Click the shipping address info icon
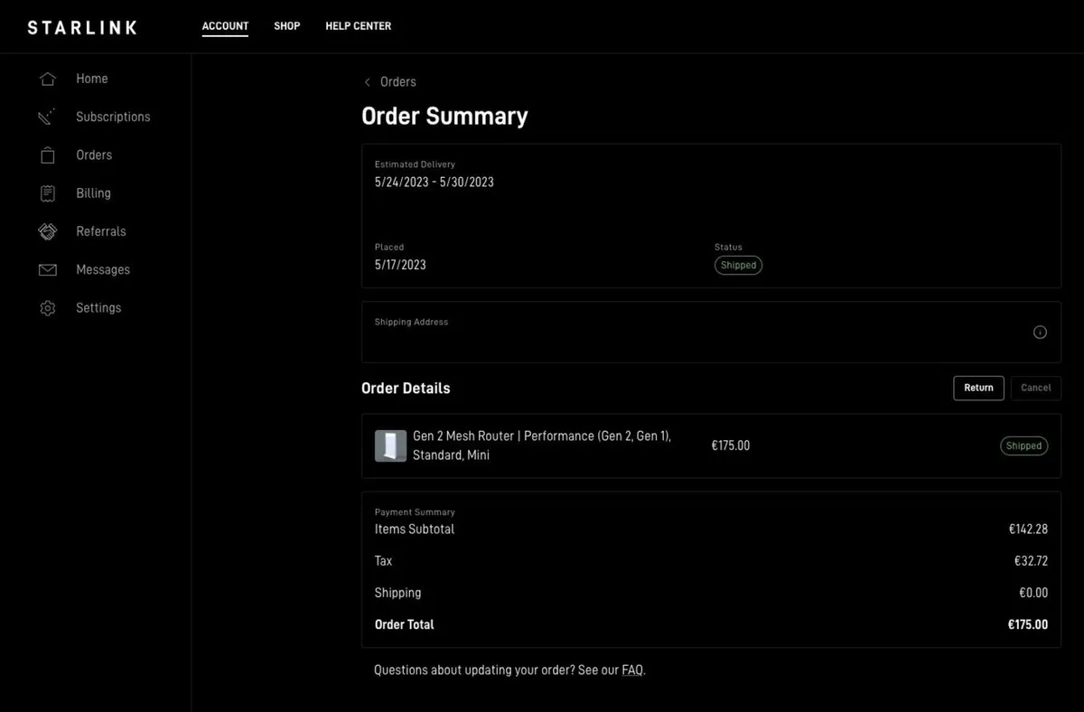The width and height of the screenshot is (1084, 712). pos(1040,333)
